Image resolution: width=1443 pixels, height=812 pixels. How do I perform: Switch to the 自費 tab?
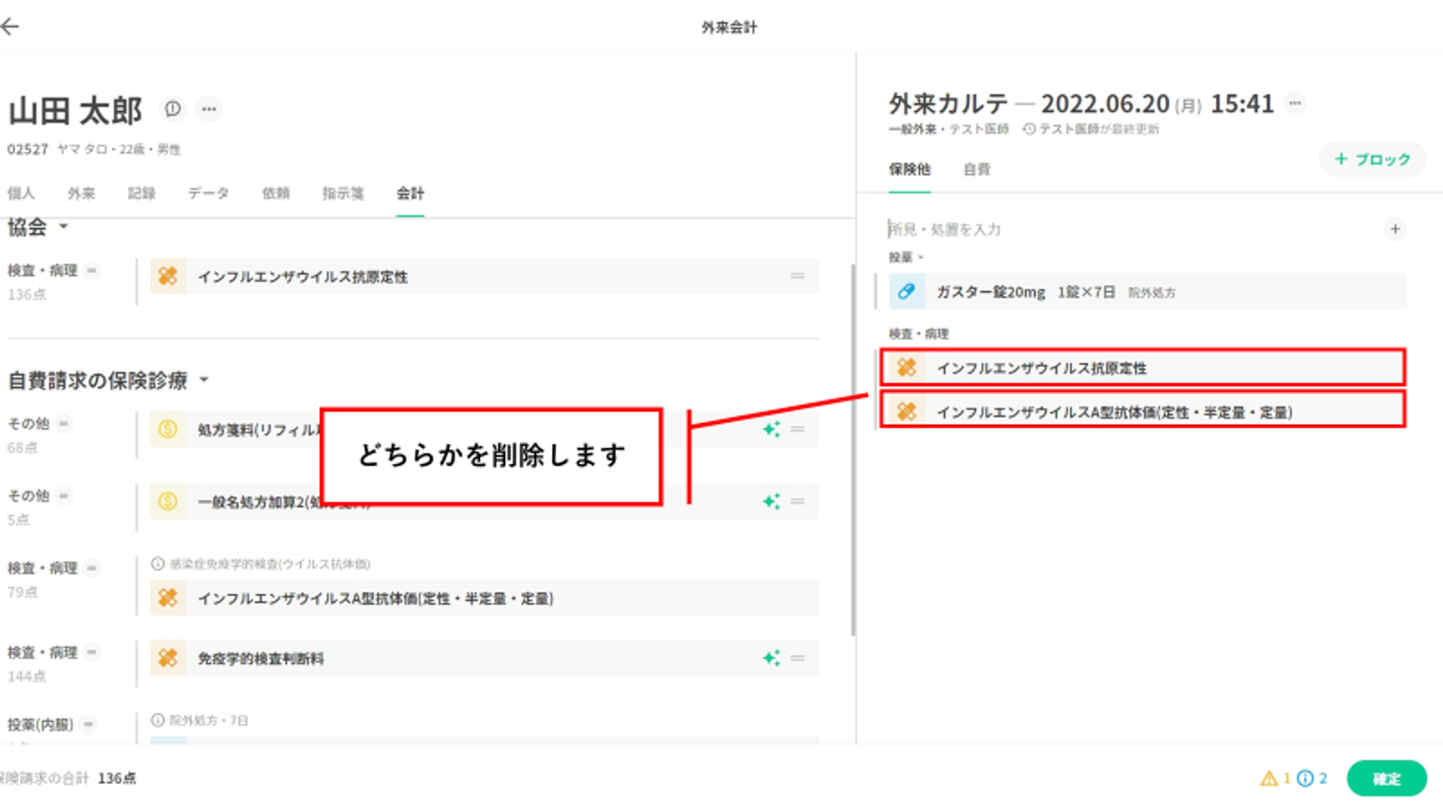click(x=976, y=169)
